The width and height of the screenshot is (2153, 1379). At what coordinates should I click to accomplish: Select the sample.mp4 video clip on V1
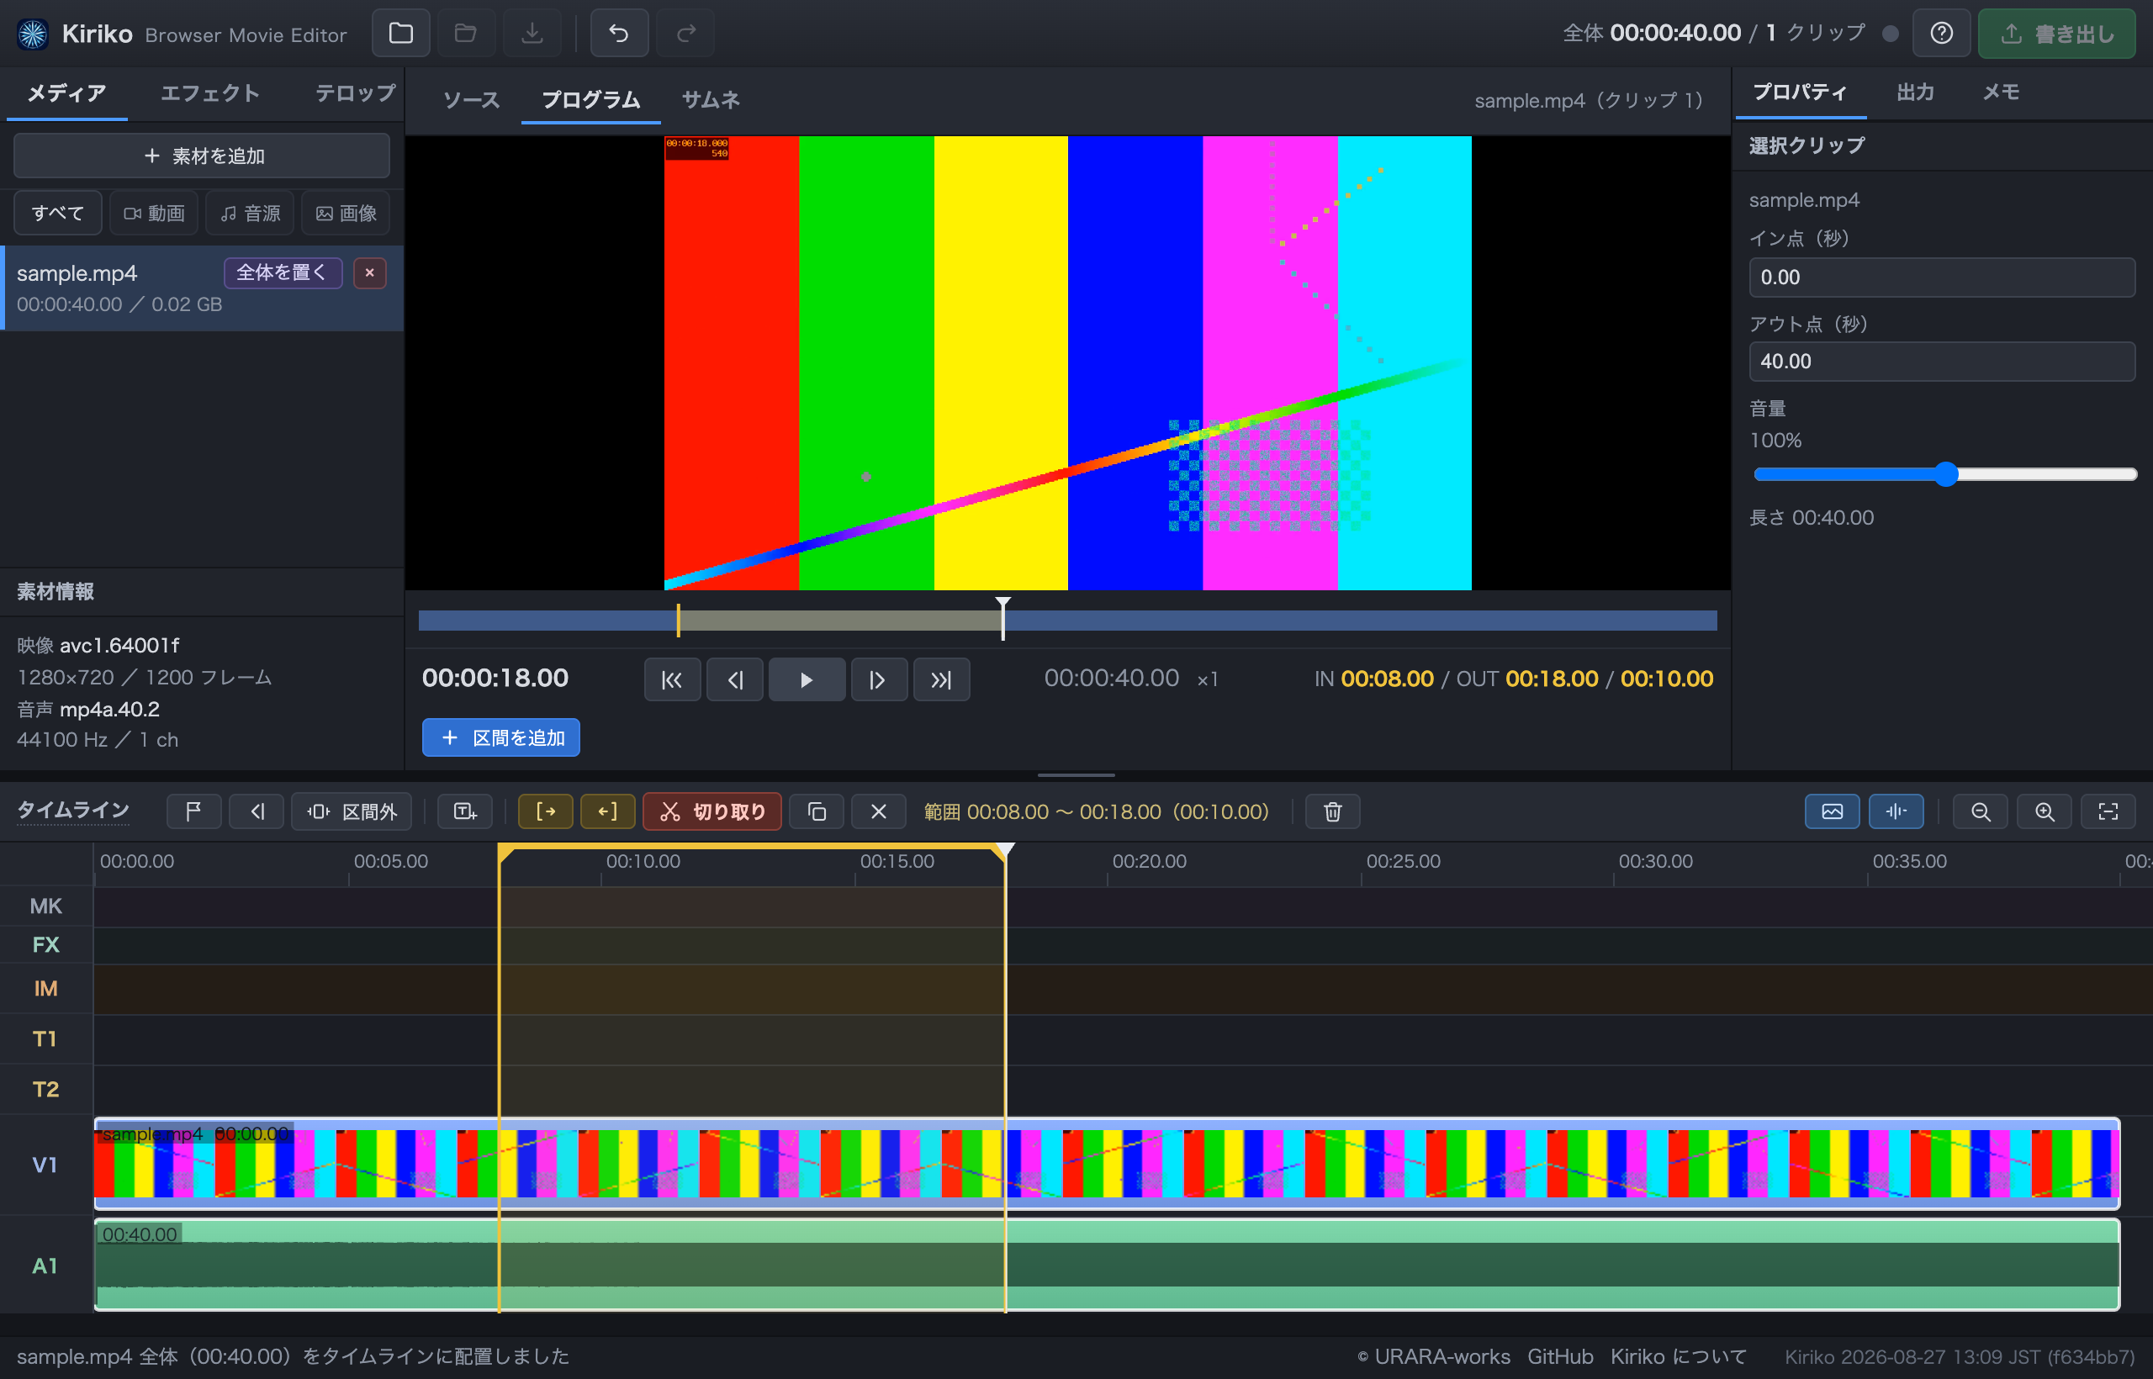point(1107,1163)
